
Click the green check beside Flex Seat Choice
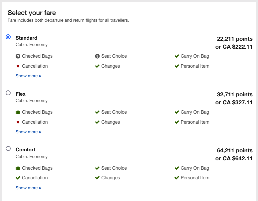98,112
